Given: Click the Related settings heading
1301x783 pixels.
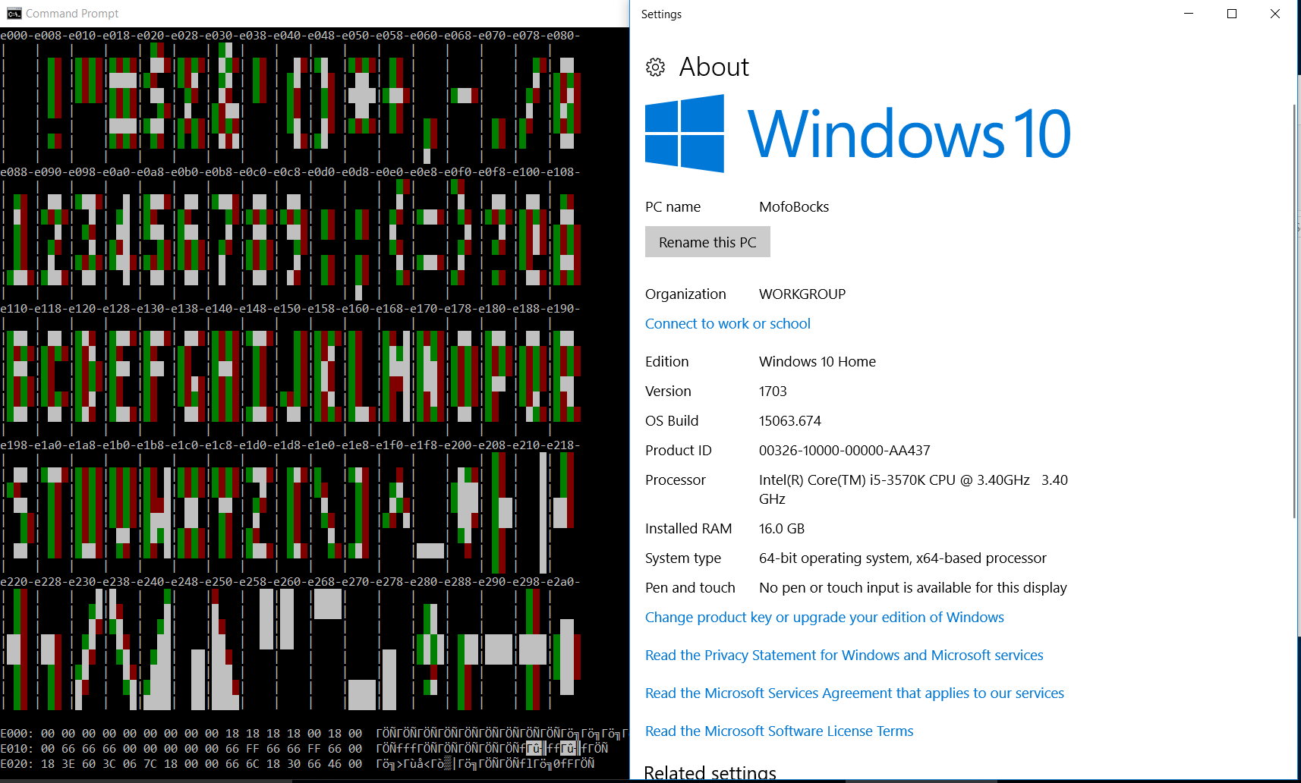Looking at the screenshot, I should coord(710,773).
